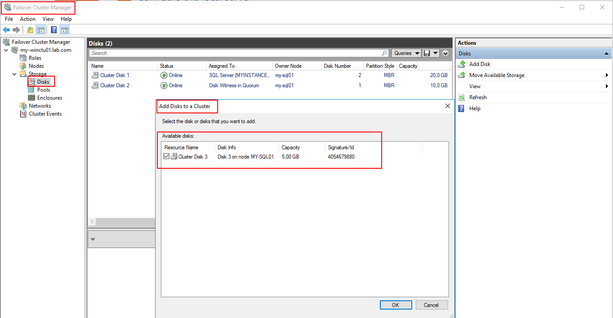Open the File menu
Image resolution: width=613 pixels, height=318 pixels.
point(9,19)
